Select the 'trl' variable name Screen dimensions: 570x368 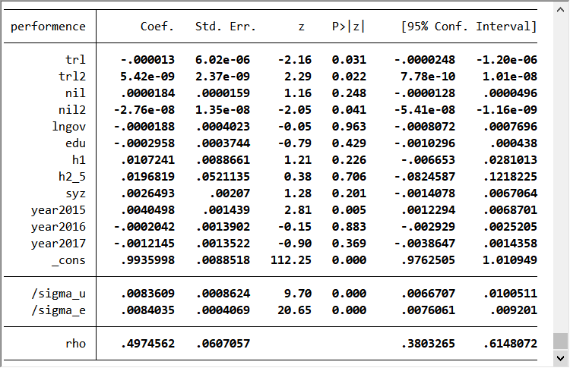(x=75, y=59)
